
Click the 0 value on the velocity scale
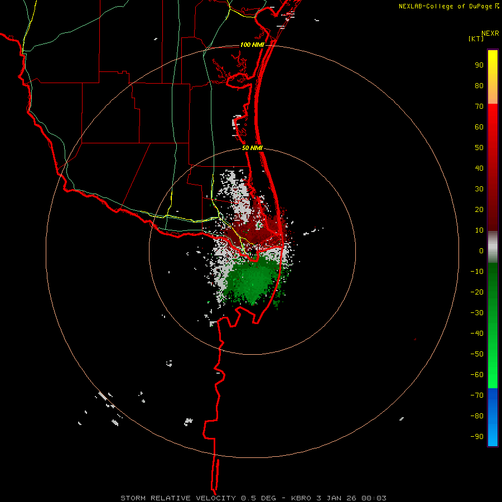481,251
